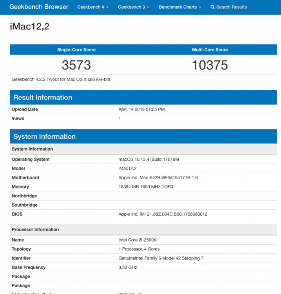Image resolution: width=281 pixels, height=294 pixels.
Task: Select the iMac12,2 page heading
Action: pos(30,26)
